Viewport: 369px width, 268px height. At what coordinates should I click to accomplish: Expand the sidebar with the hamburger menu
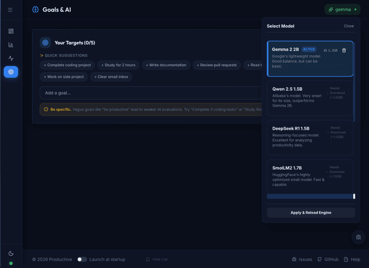[10, 9]
